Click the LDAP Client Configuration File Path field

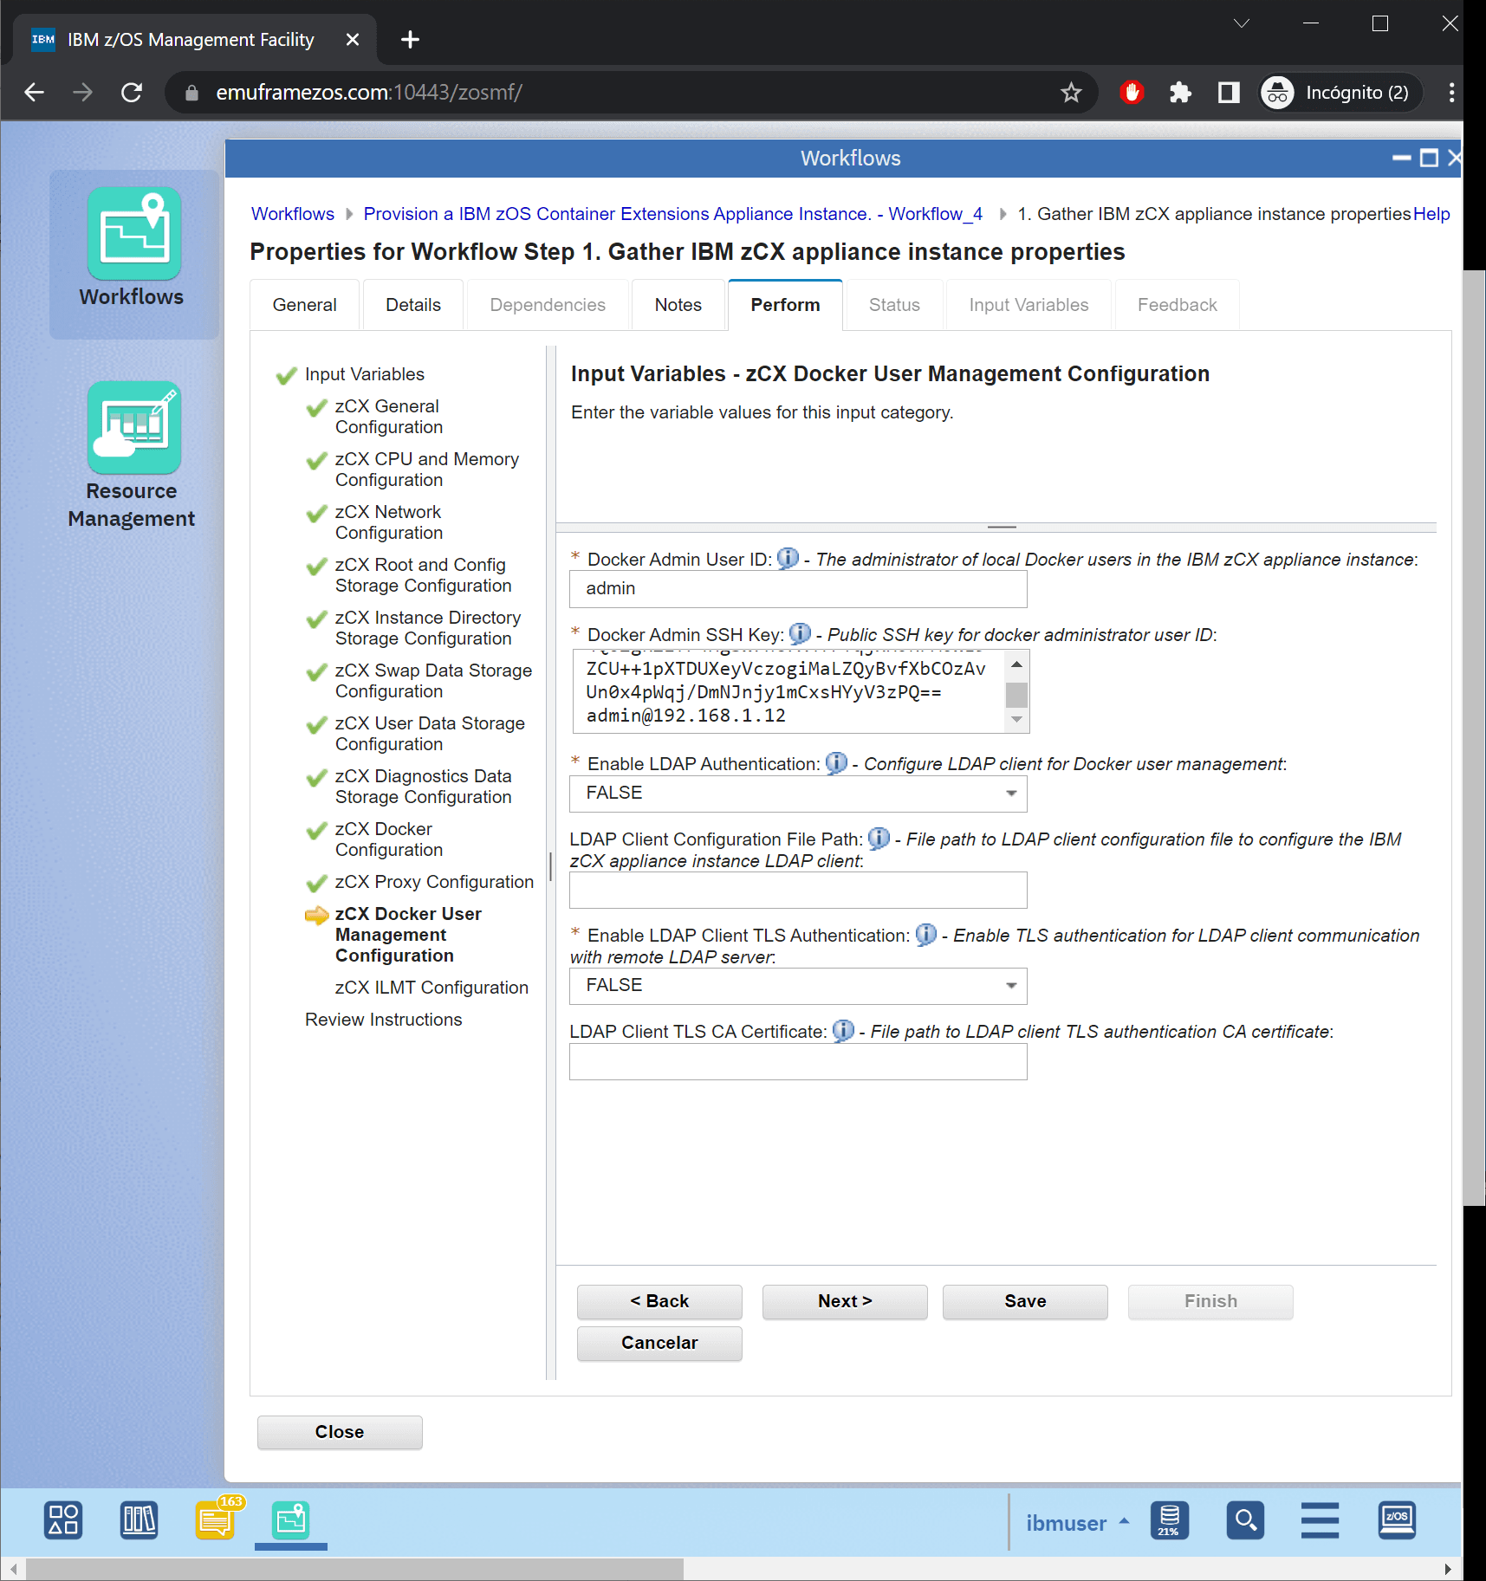tap(797, 890)
